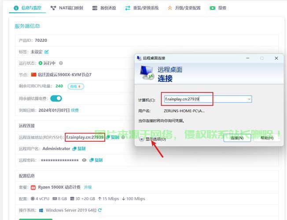Click the 15 Mbps upload arrow icon
287x220 pixels.
(100, 198)
